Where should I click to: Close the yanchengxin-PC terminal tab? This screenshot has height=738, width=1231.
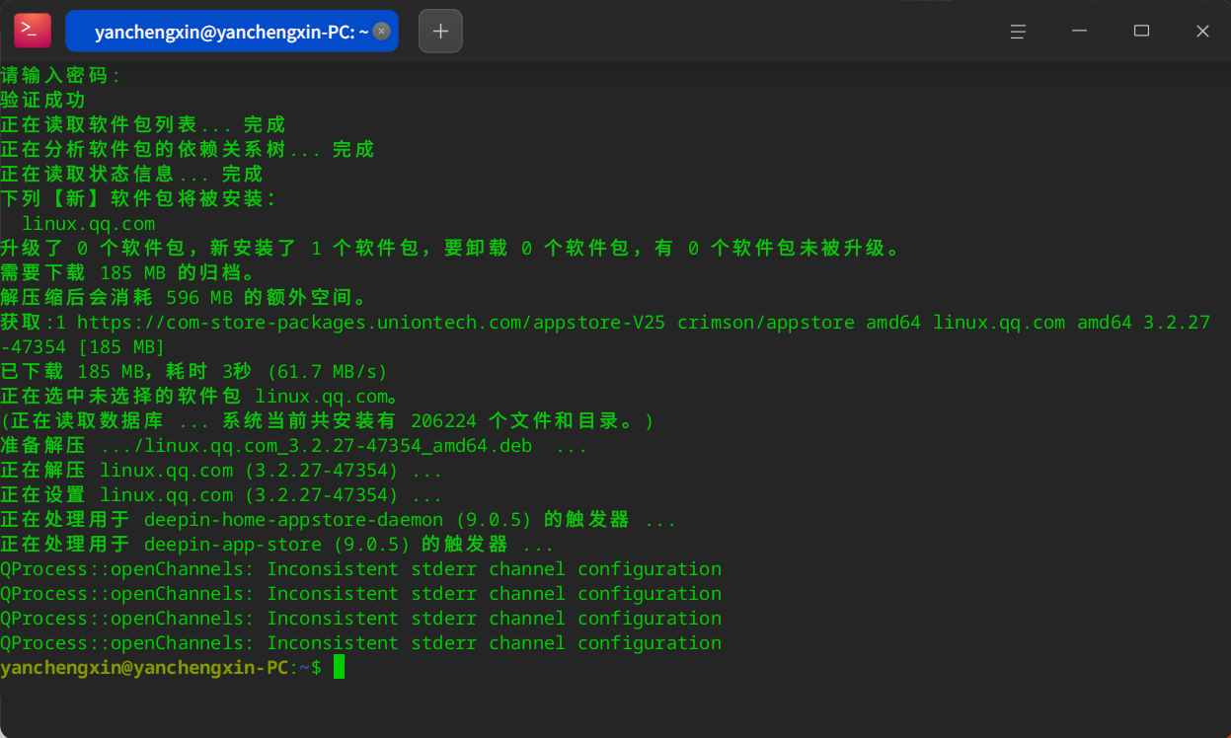point(381,32)
